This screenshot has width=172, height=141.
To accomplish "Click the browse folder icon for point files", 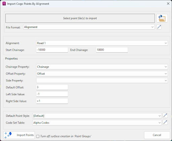I will pos(162,18).
